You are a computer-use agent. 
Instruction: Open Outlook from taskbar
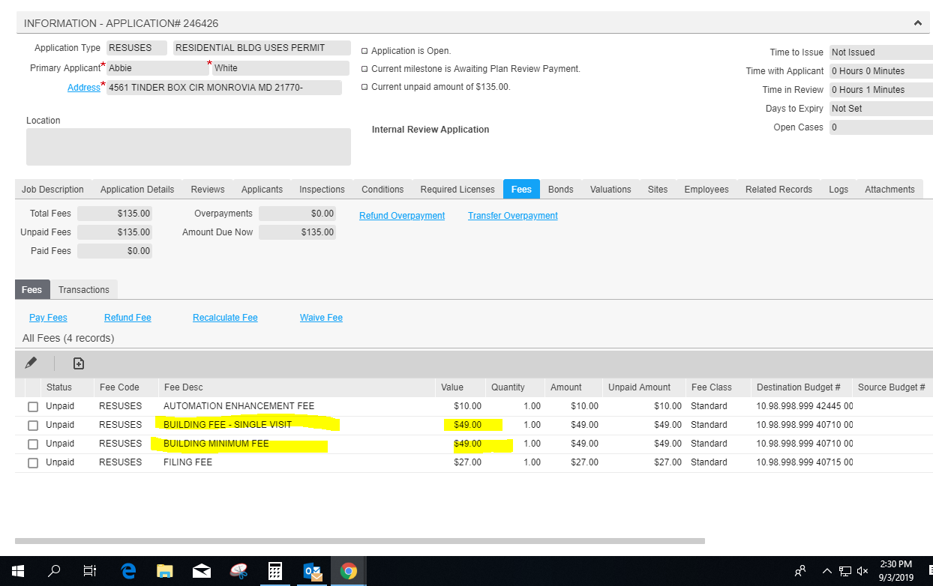[312, 571]
